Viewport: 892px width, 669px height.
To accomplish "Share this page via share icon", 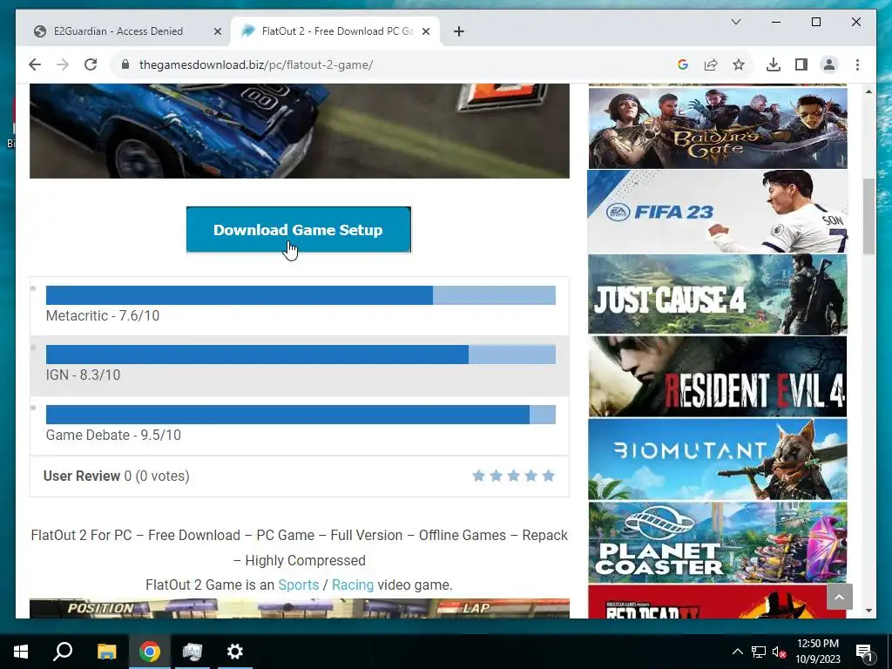I will [x=711, y=64].
